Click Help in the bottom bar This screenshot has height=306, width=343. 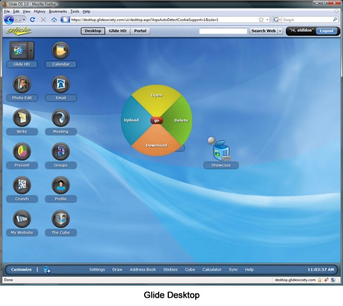[249, 270]
